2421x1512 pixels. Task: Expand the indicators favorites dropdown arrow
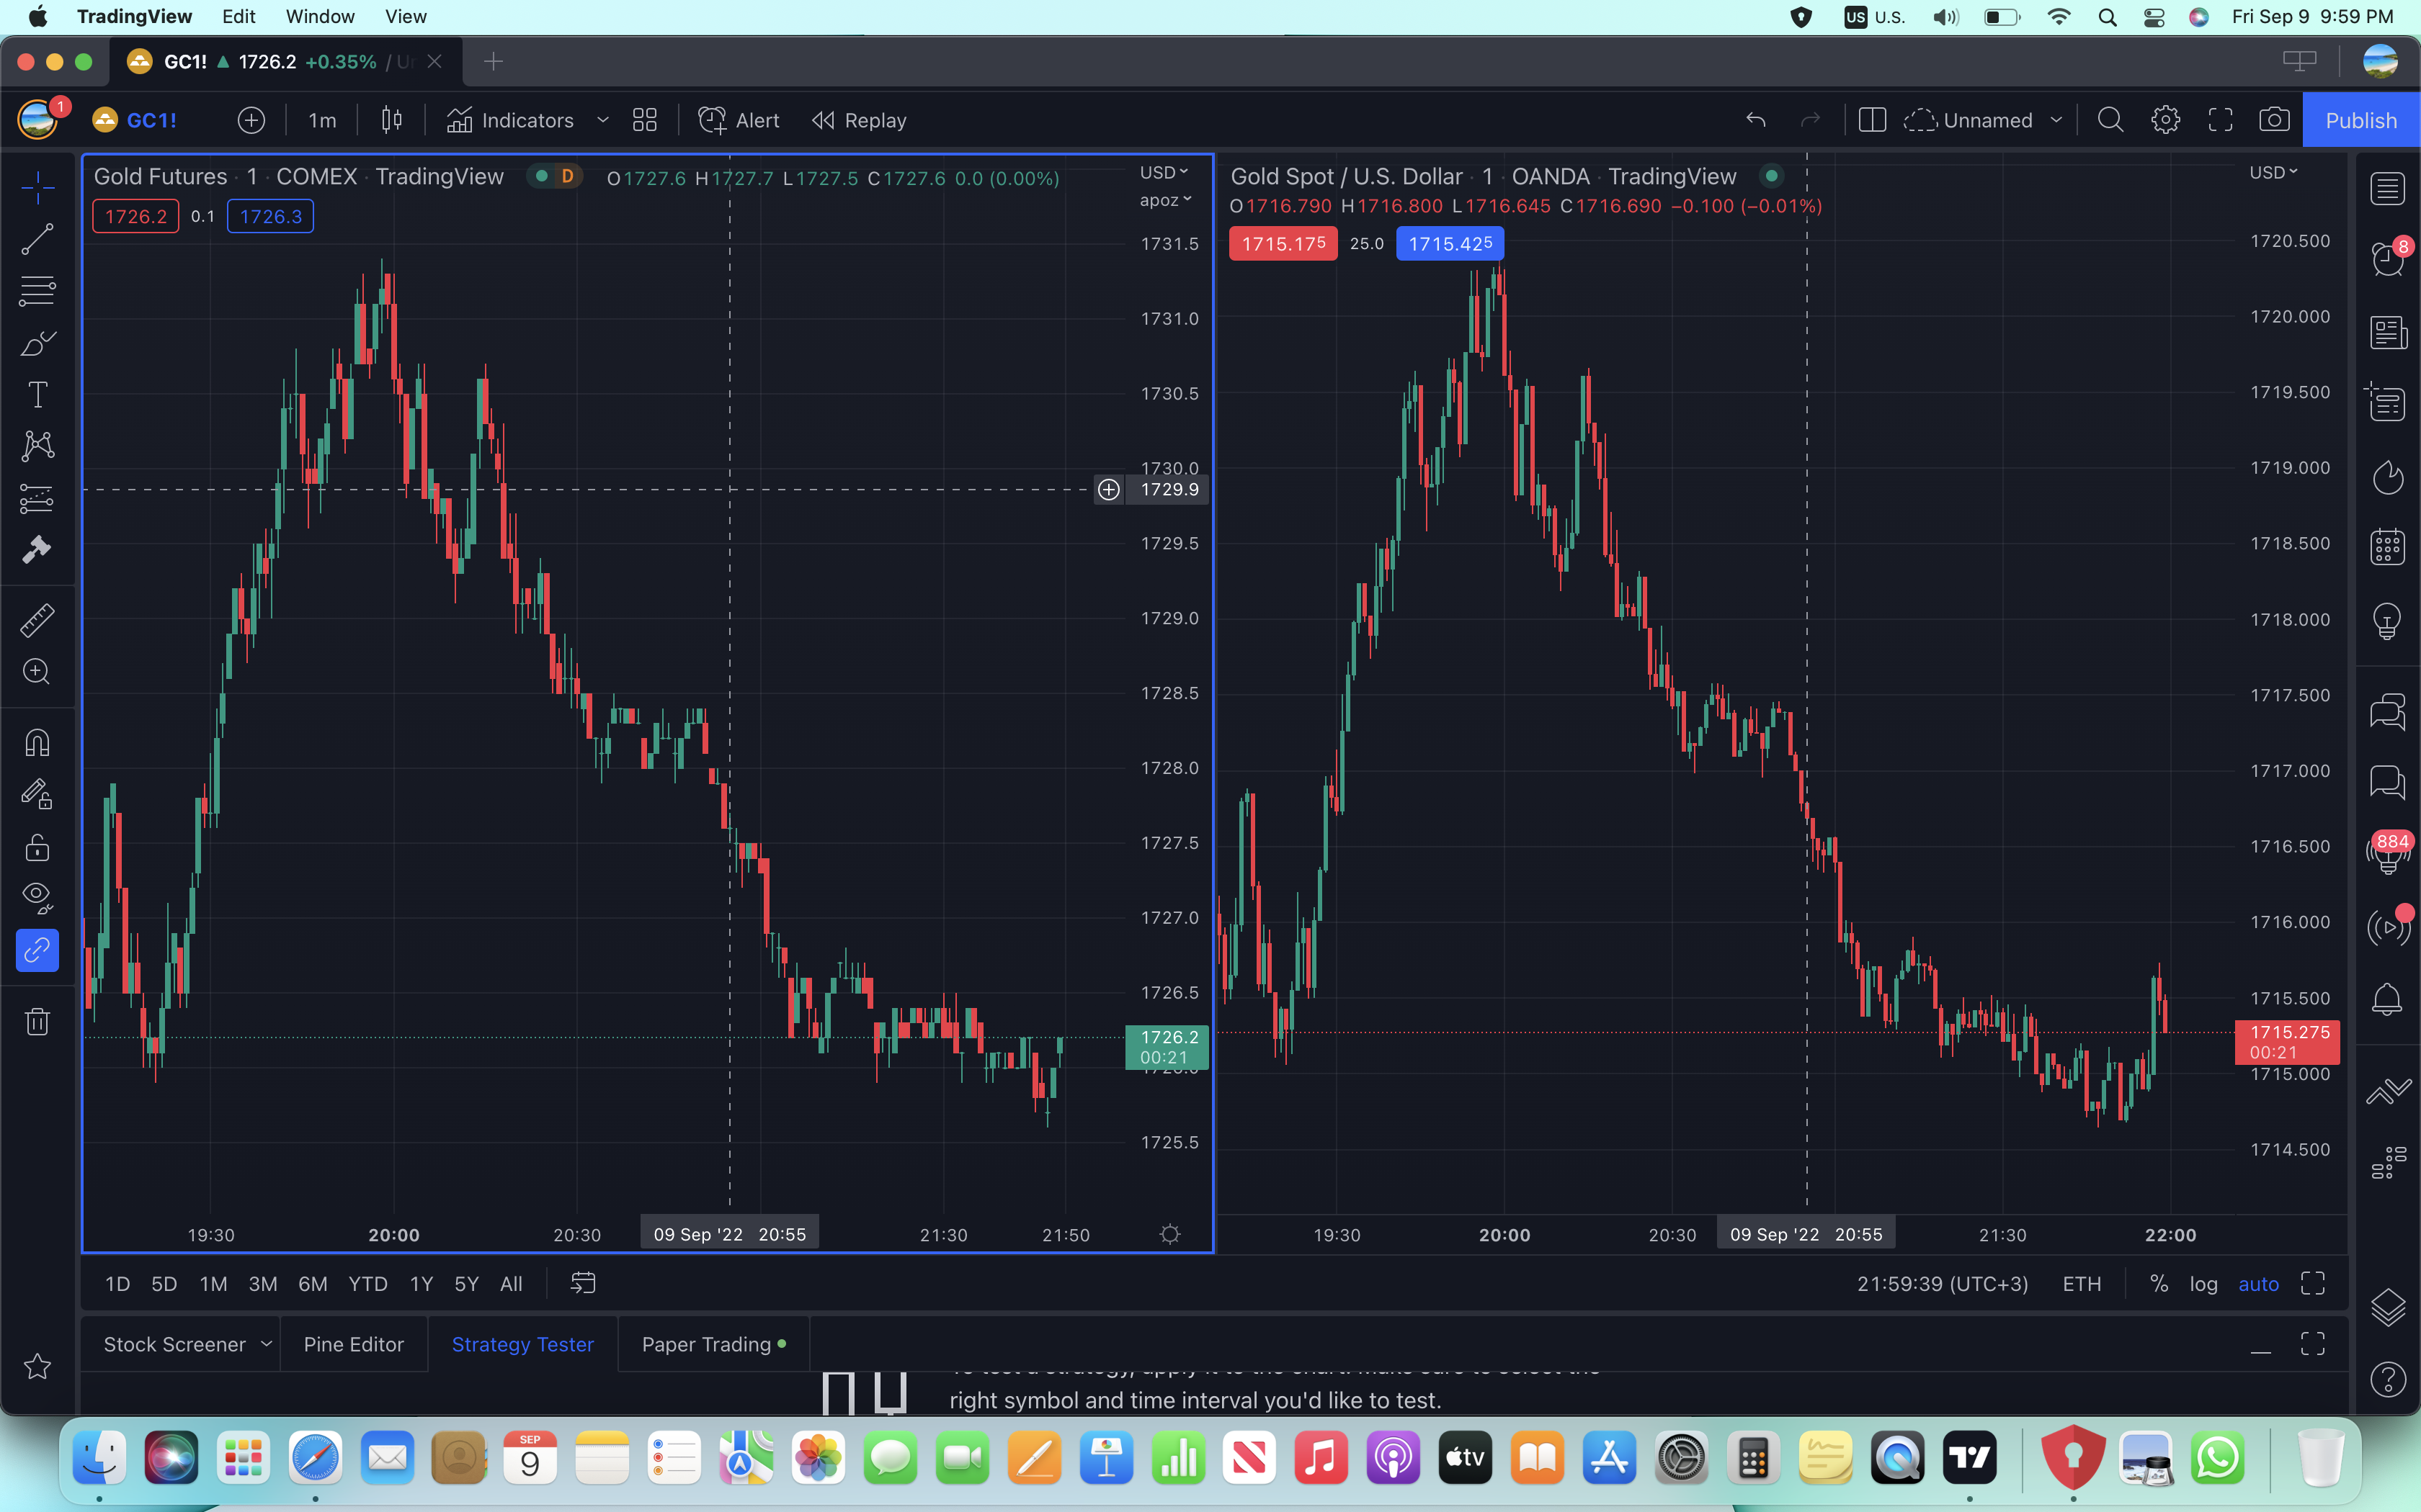[602, 120]
